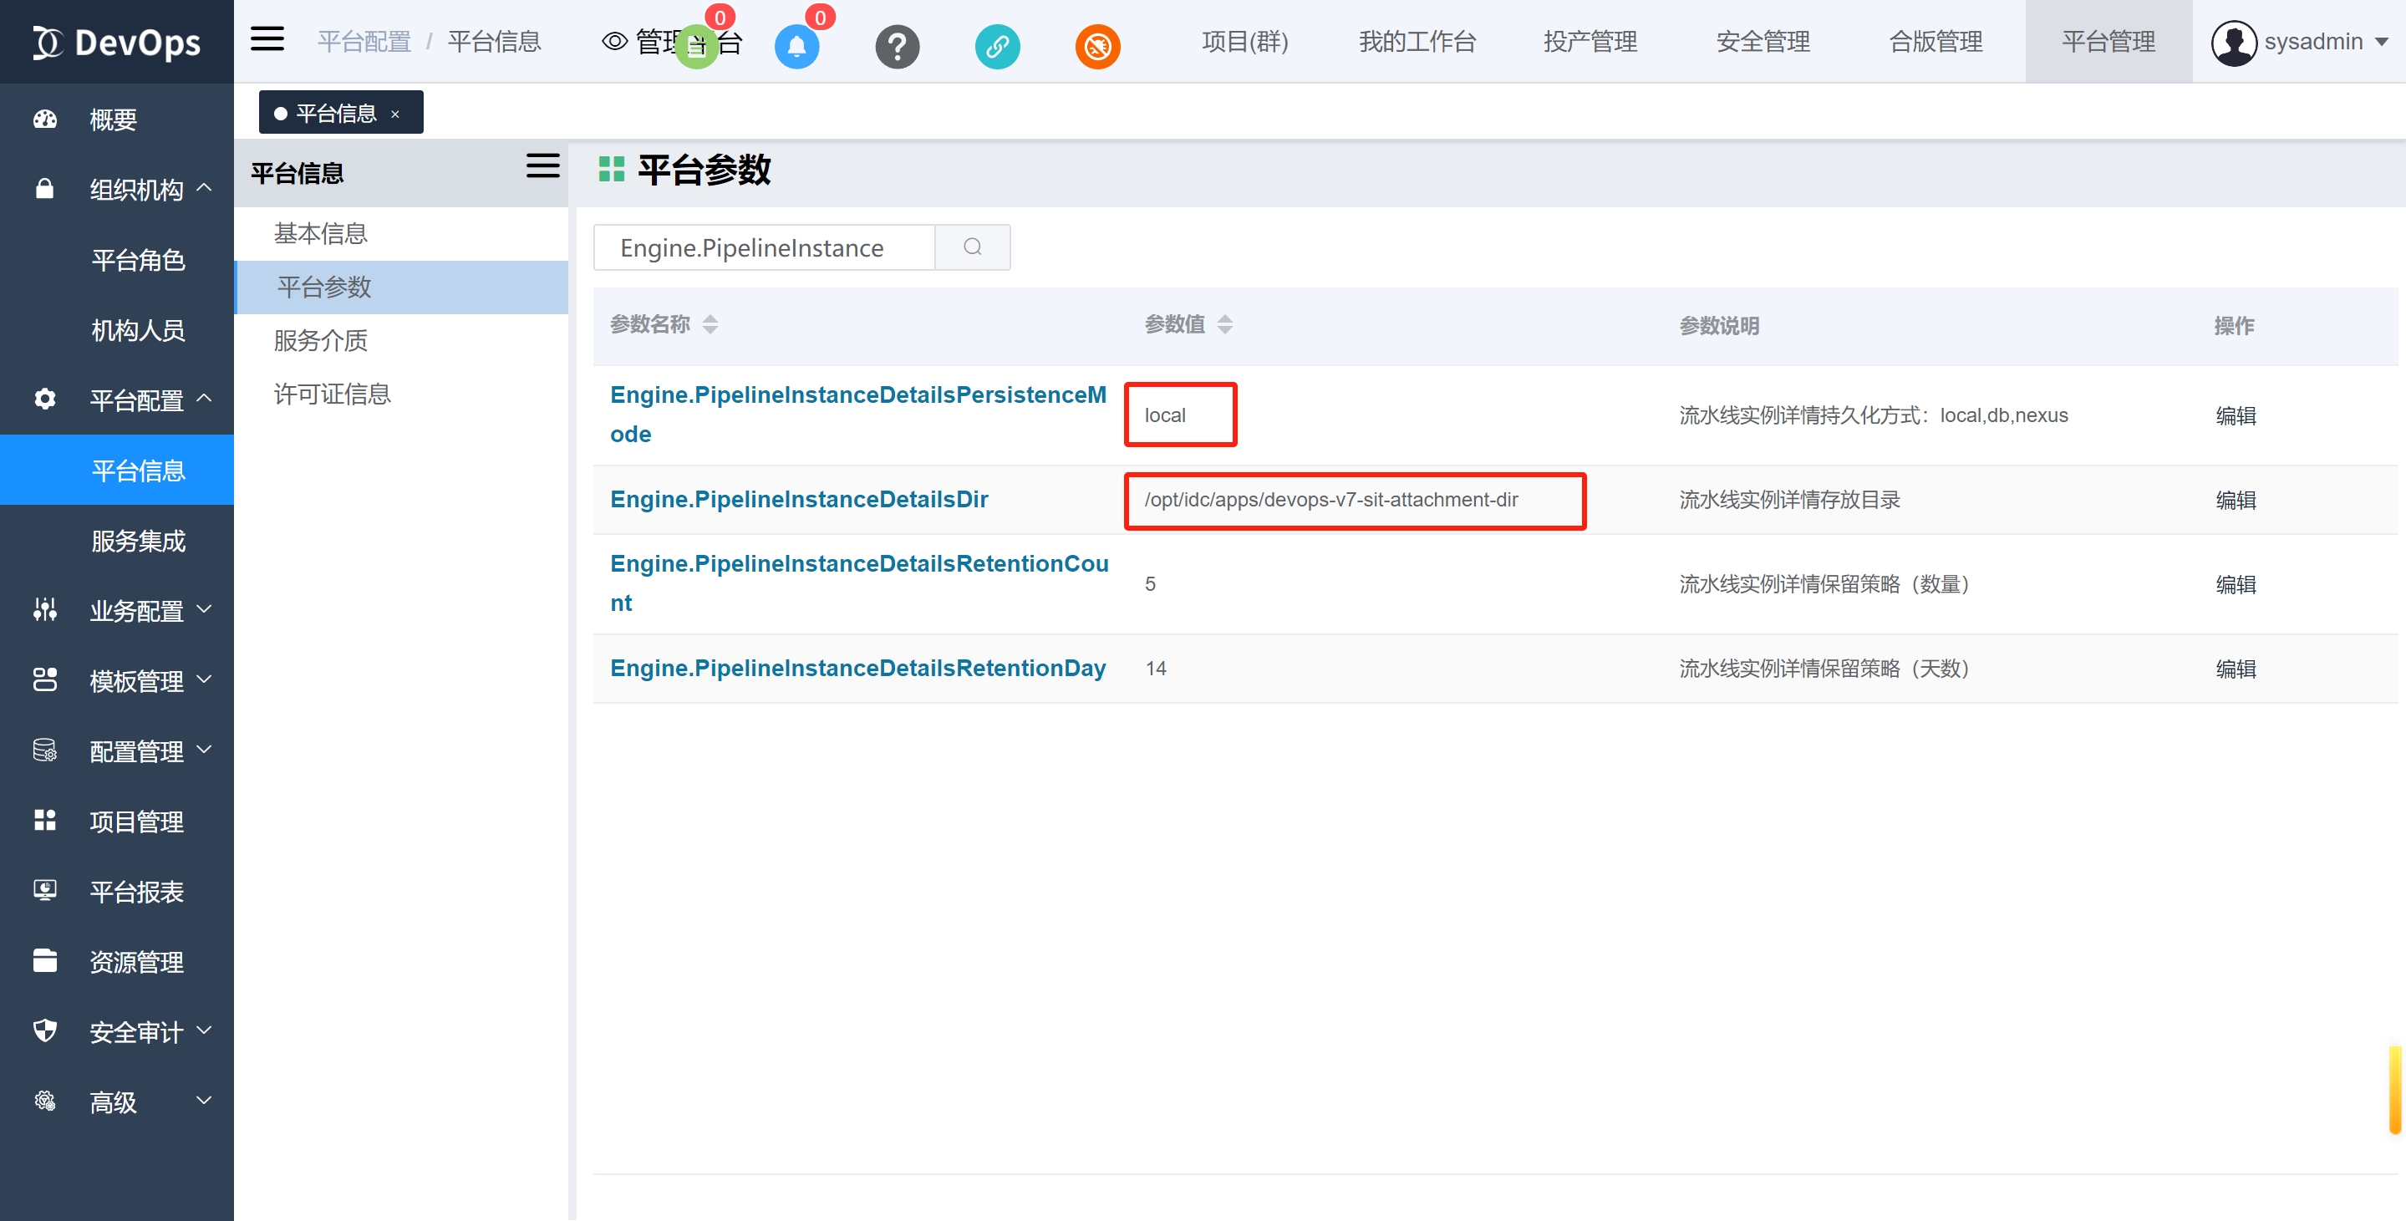Toggle the eye icon for 管理平台
2406x1221 pixels.
point(614,41)
